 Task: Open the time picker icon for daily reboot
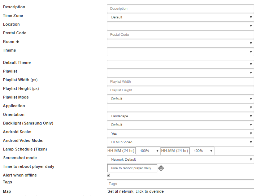[161, 168]
